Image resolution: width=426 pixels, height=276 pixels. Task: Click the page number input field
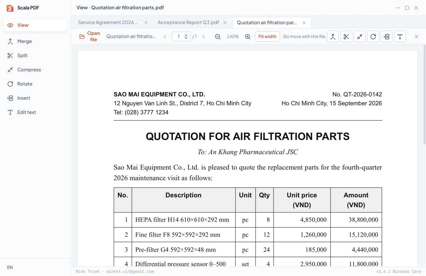[x=178, y=36]
